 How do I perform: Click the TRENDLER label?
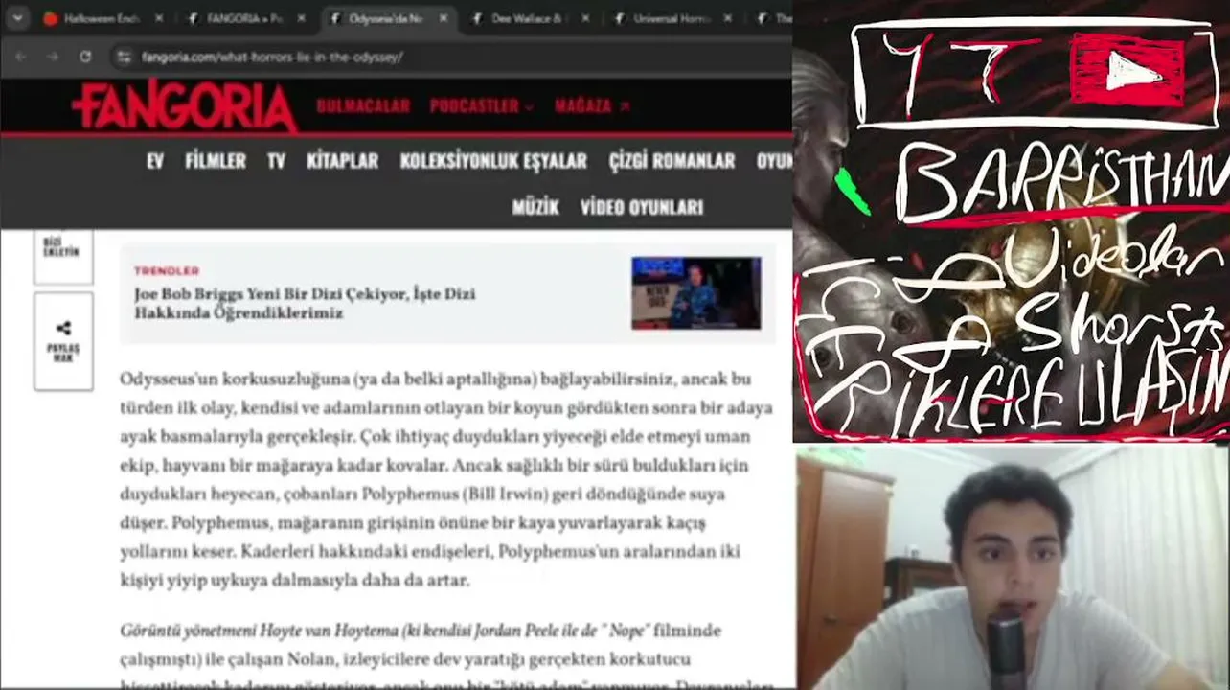coord(167,271)
